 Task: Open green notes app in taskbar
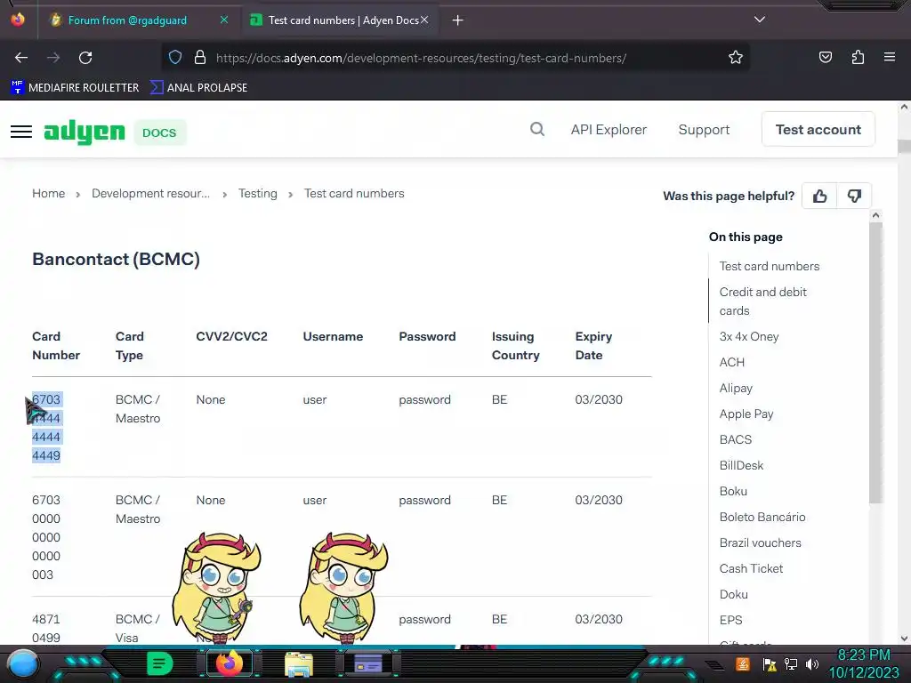tap(160, 663)
